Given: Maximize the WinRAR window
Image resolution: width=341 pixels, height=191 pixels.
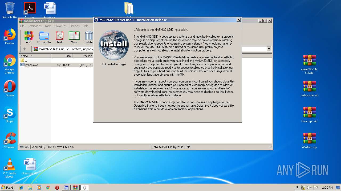Looking at the screenshot, I should (265, 21).
